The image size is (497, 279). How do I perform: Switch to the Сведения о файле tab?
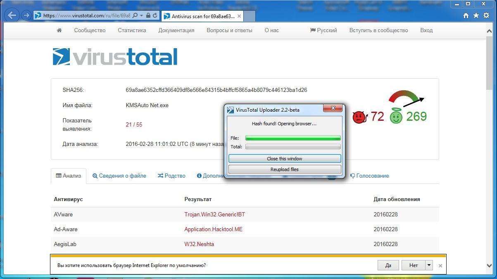(119, 176)
